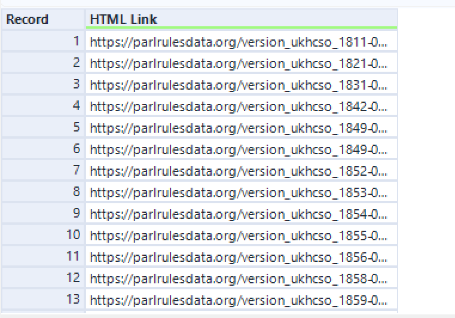455x318 pixels.
Task: Click the ukhcso_1856 link cell
Action: [242, 256]
